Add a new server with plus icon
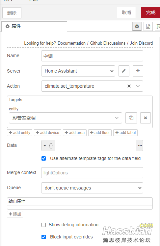 point(138,71)
